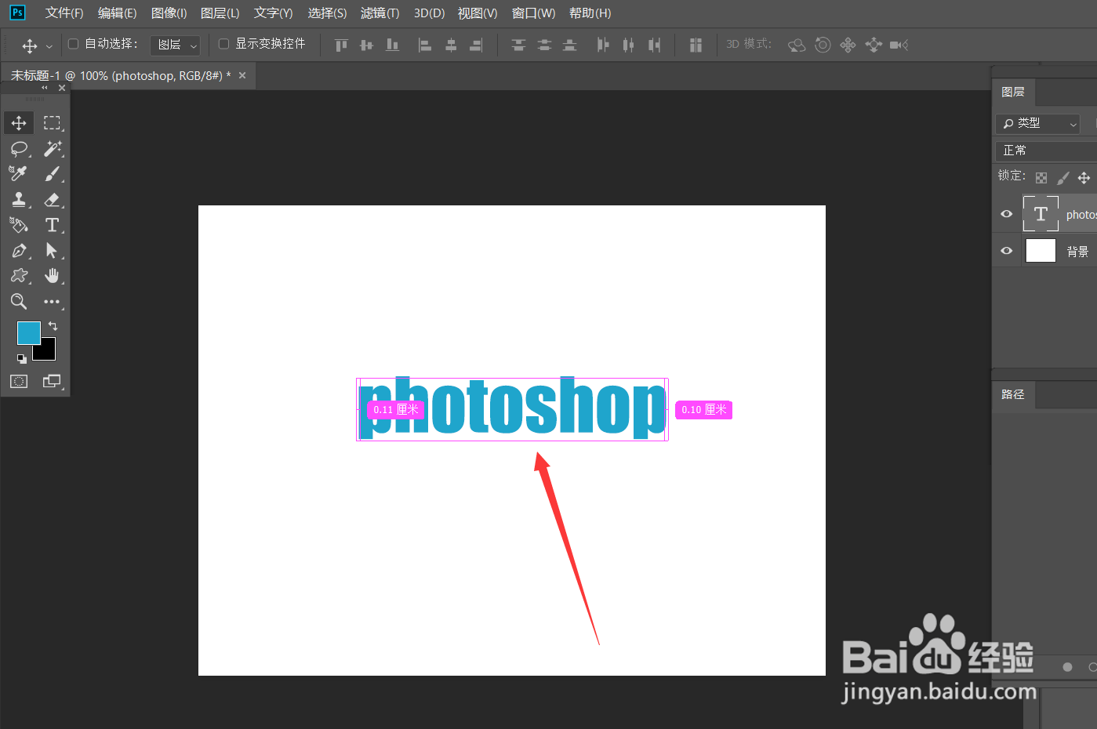
Task: Toggle Quick Mask mode
Action: pos(19,381)
